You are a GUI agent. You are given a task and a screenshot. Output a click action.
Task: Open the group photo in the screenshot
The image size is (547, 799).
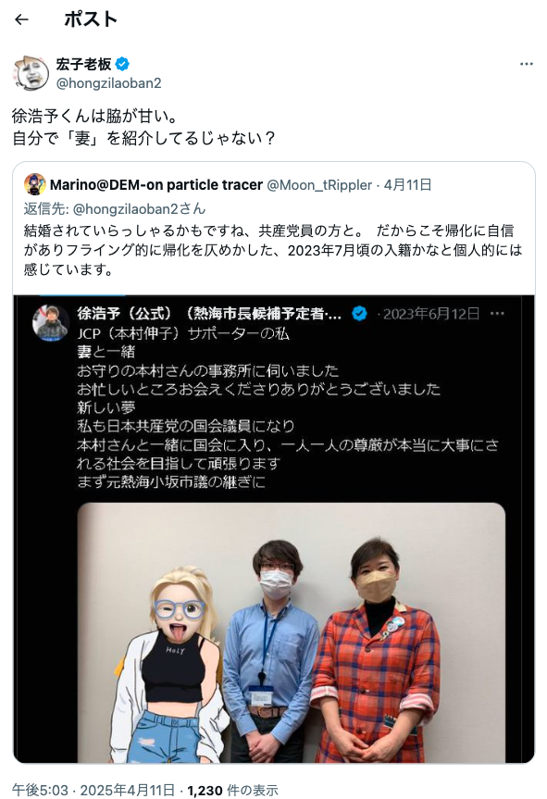[292, 632]
